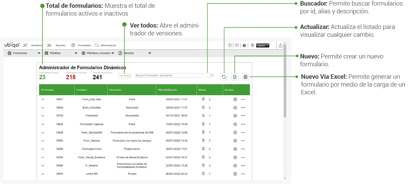Expand row for form 14047
This screenshot has width=409, height=184.
click(x=43, y=99)
